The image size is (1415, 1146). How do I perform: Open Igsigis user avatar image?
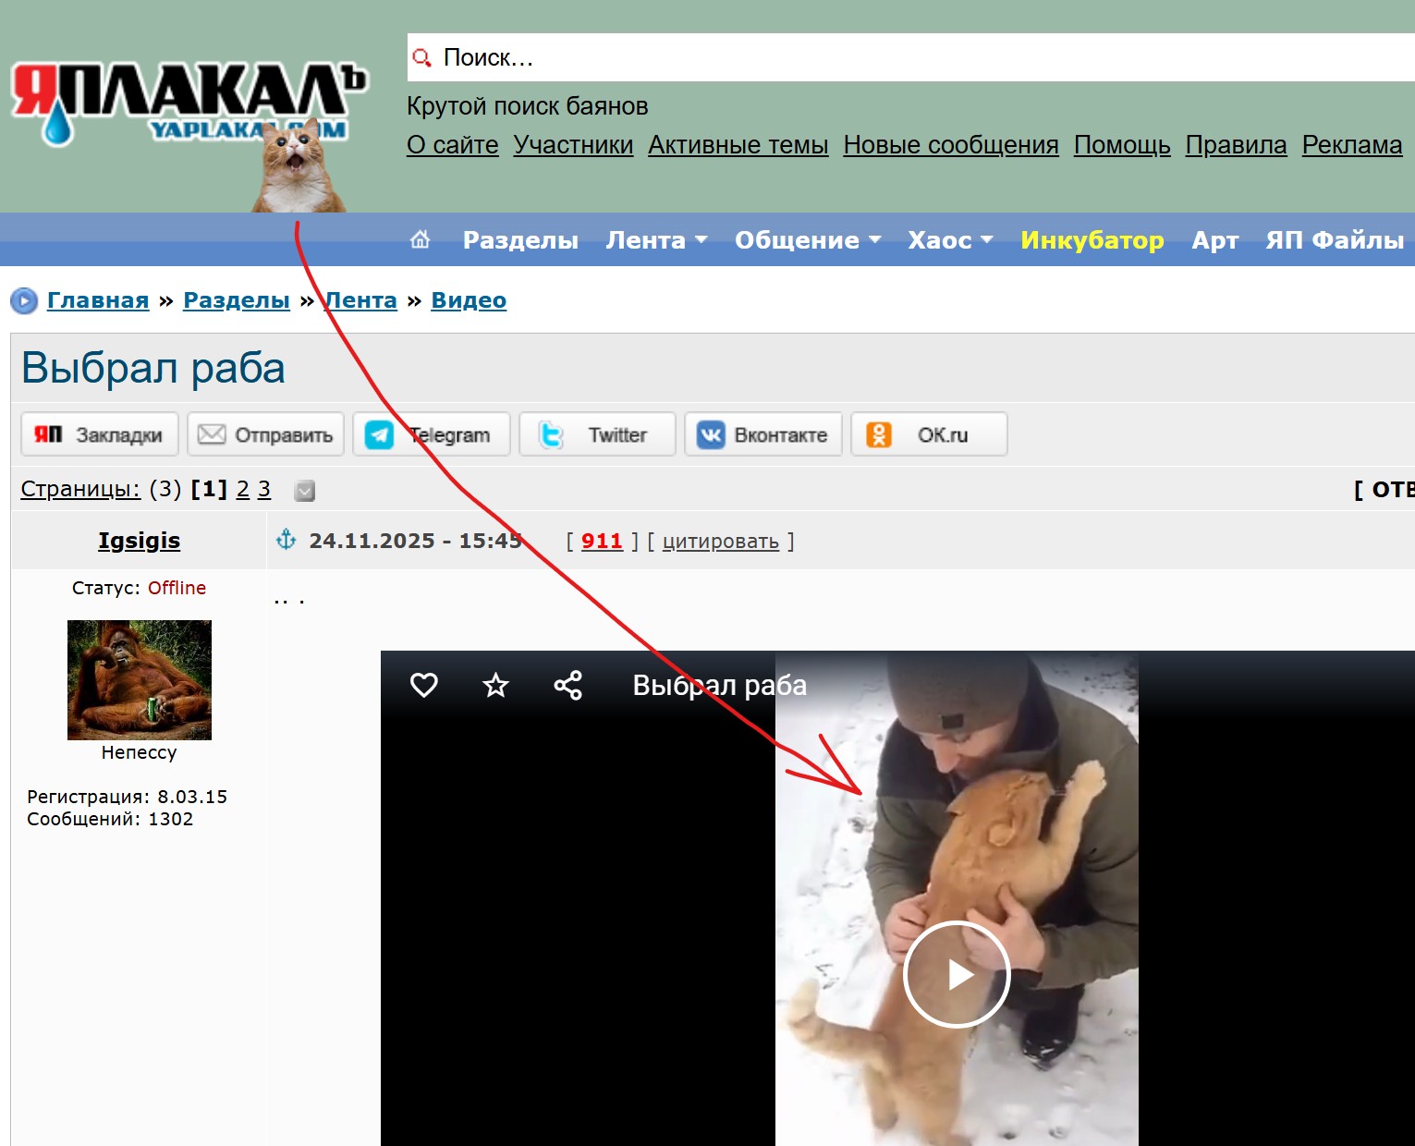click(140, 679)
